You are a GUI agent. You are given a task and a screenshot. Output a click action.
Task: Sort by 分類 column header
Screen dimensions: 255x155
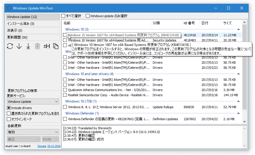[x=166, y=23]
